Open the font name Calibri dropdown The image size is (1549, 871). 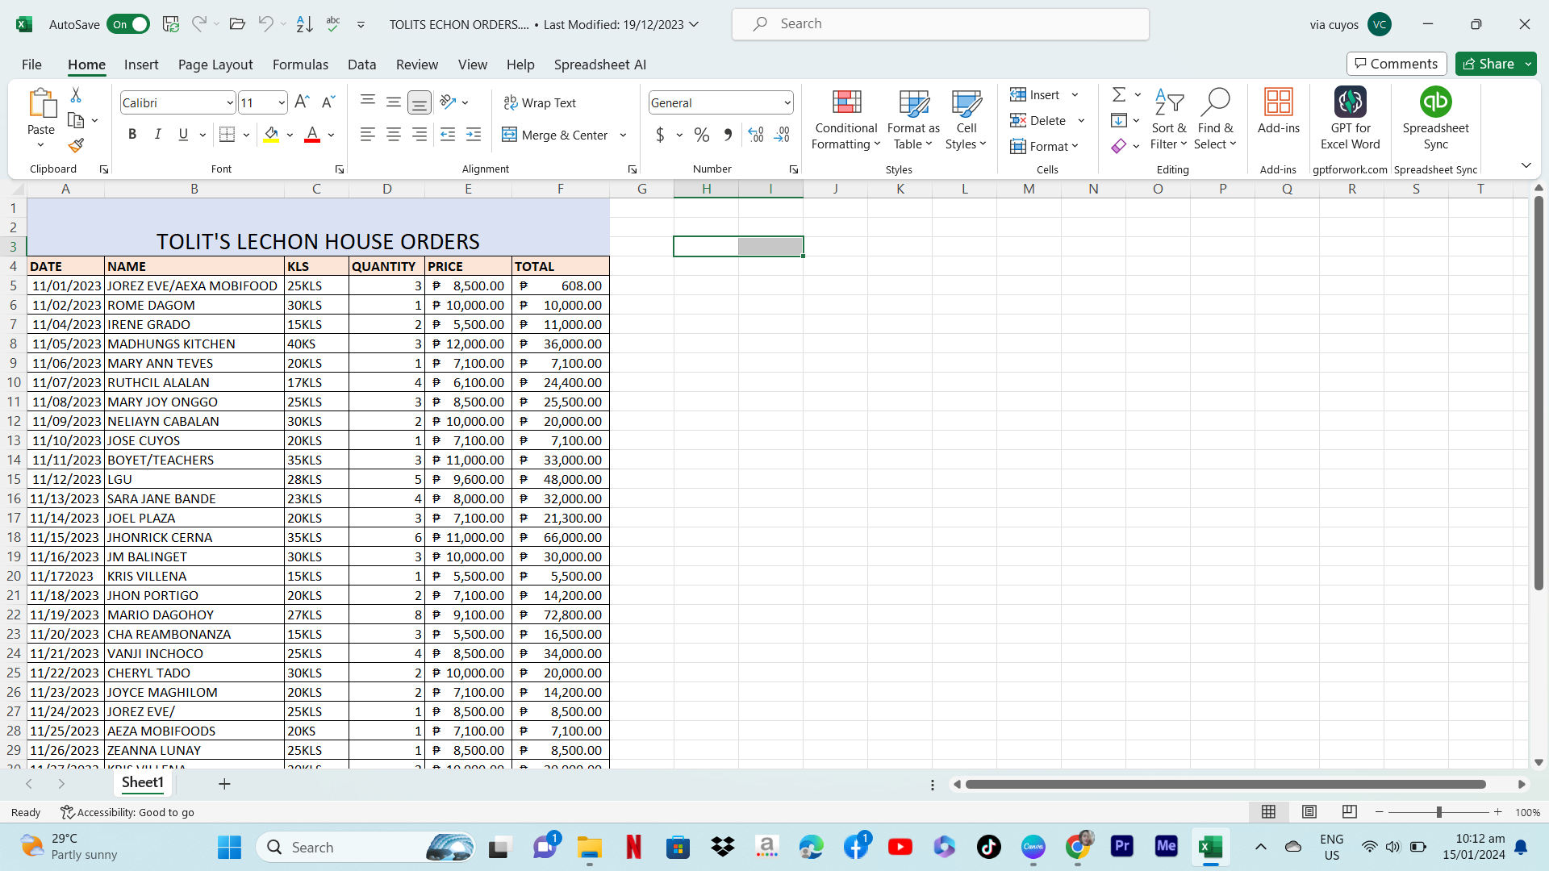[x=230, y=103]
